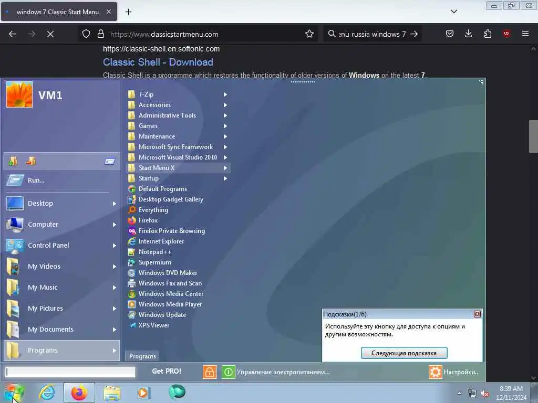Stop loading the page in Firefox
Image resolution: width=538 pixels, height=403 pixels.
pyautogui.click(x=50, y=34)
